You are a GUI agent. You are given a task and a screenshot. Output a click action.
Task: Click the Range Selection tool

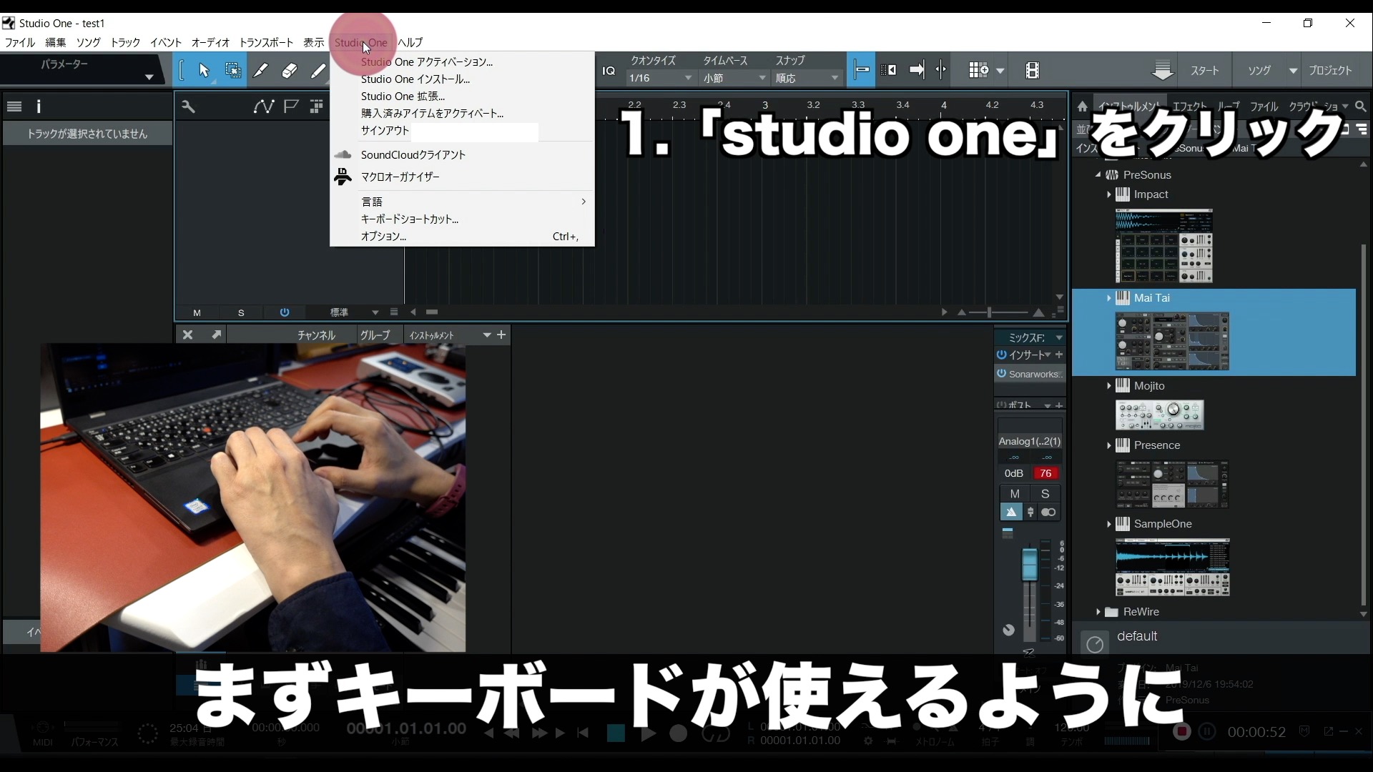(233, 70)
